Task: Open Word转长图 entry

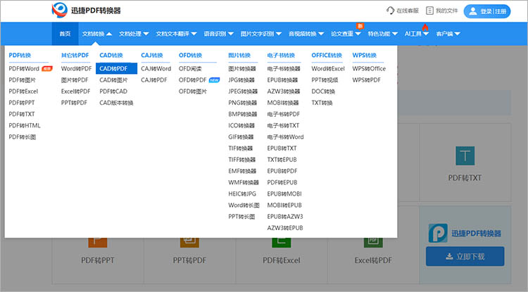Action: point(244,205)
